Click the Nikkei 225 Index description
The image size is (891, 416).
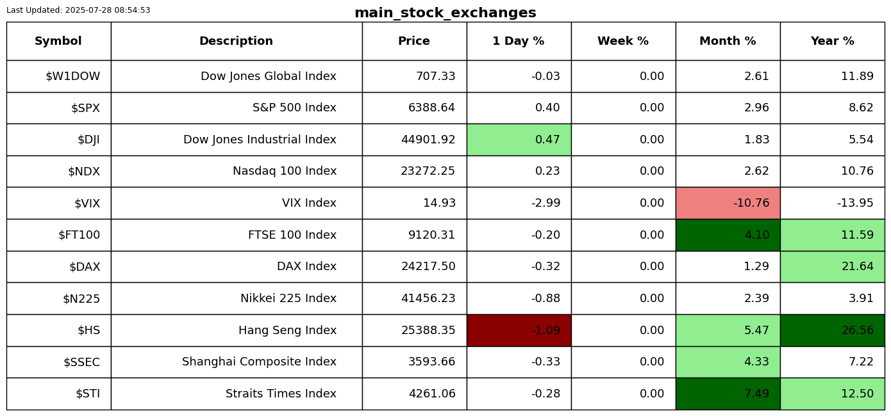click(288, 298)
